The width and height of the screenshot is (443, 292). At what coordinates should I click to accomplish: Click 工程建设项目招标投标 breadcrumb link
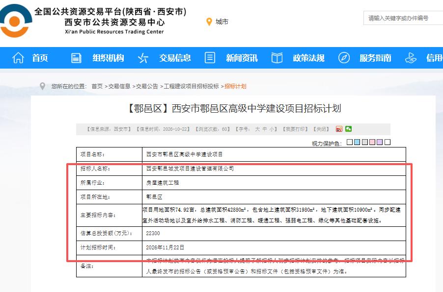coord(191,86)
